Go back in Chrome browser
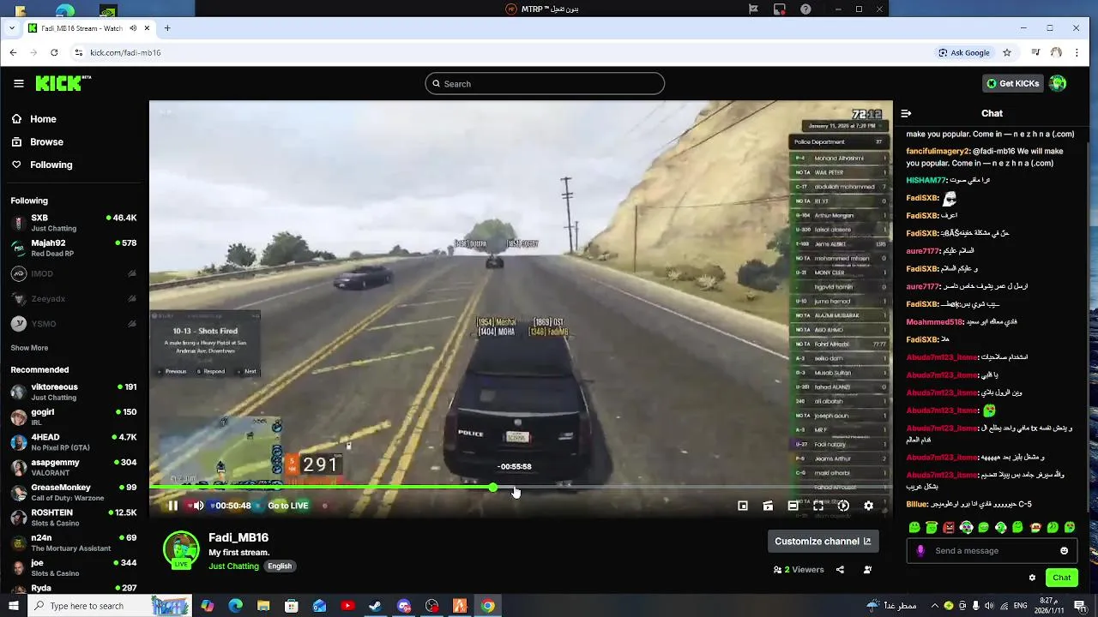 tap(13, 52)
